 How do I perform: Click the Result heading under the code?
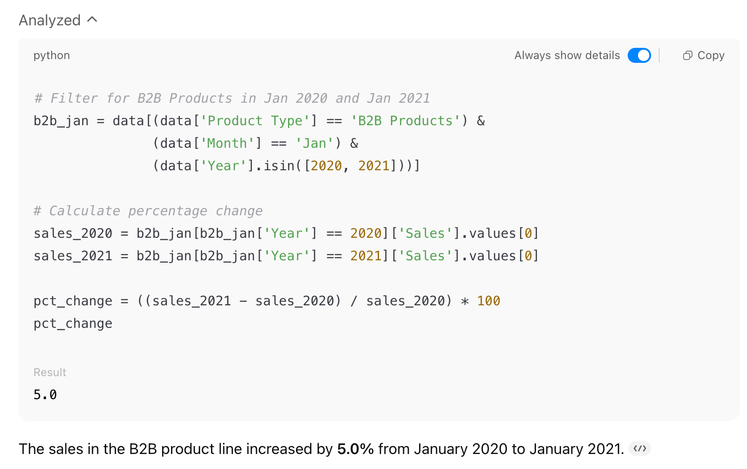tap(50, 372)
